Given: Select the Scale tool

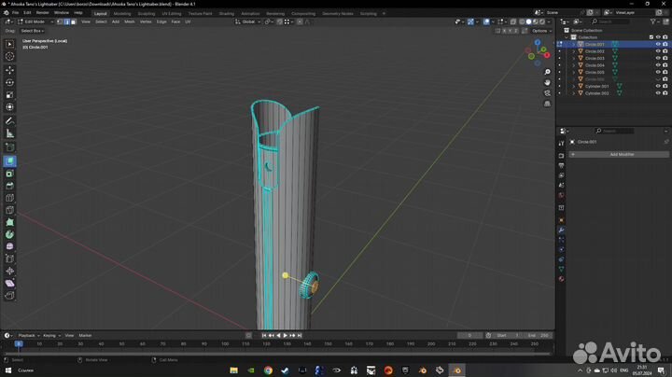Looking at the screenshot, I should (x=9, y=94).
